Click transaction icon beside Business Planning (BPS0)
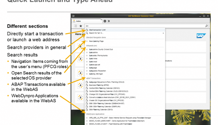This screenshot has height=125, width=218. click(x=87, y=85)
